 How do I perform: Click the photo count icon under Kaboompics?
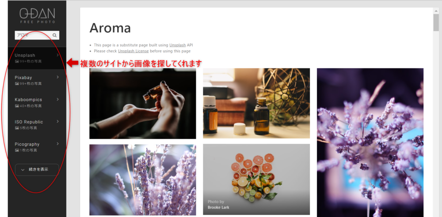(x=17, y=106)
